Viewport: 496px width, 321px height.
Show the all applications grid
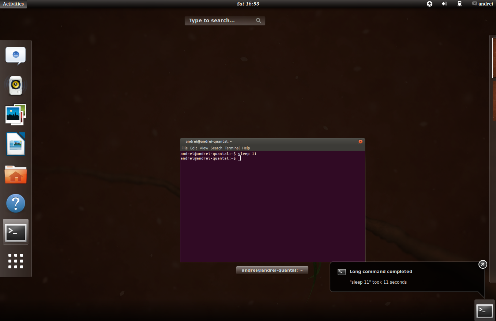[15, 261]
